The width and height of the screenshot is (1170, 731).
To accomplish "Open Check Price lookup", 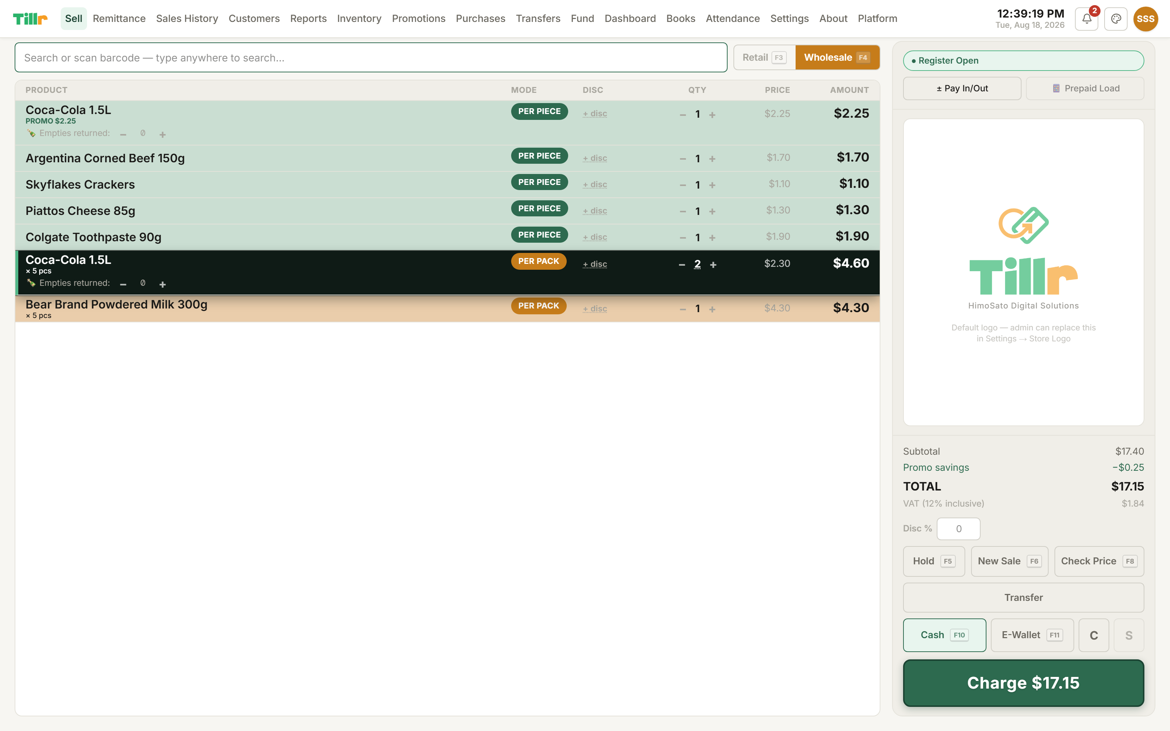I will (1099, 561).
